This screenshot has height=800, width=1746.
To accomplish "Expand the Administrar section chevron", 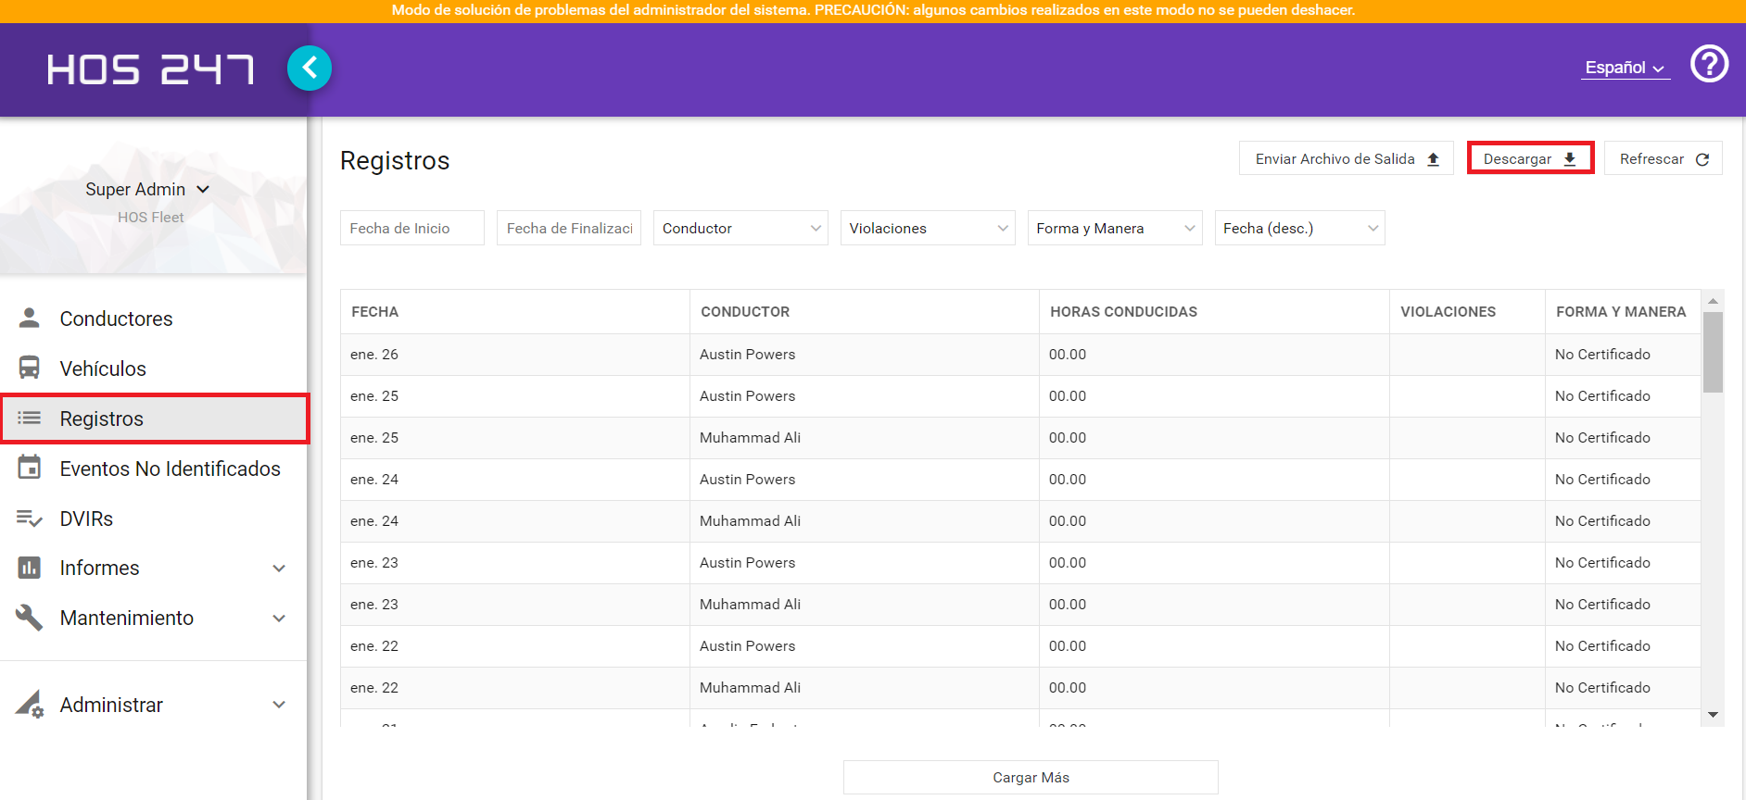I will pos(279,705).
